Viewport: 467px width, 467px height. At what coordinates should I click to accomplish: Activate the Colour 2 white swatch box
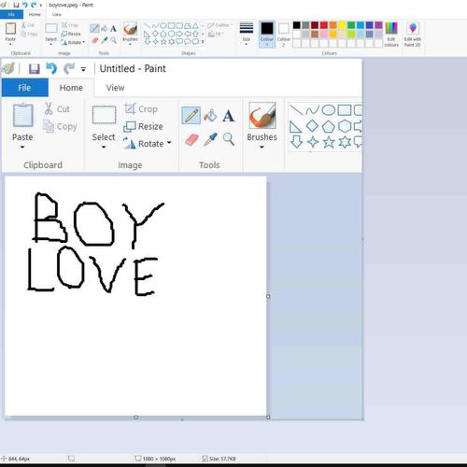pos(283,35)
